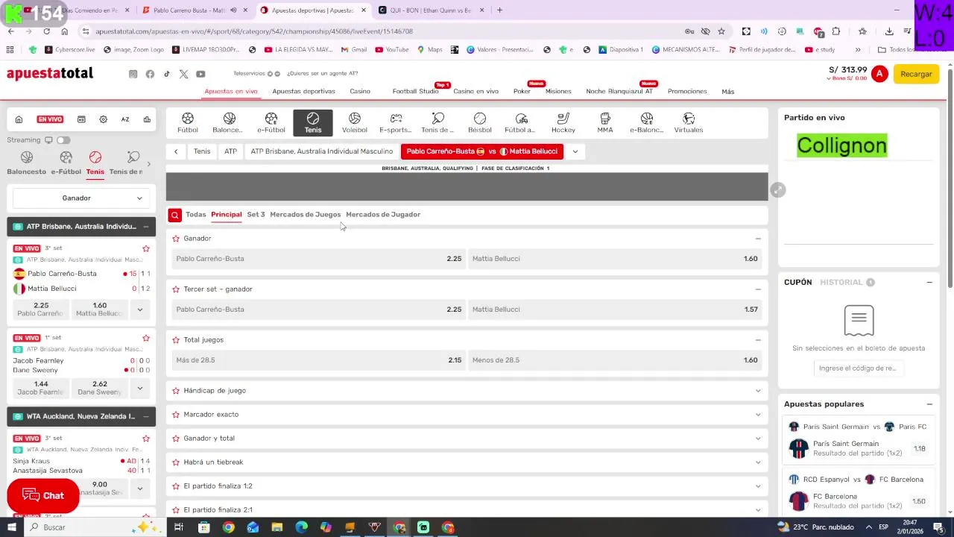Click the Ingrese el código de... field
The width and height of the screenshot is (954, 537).
858,368
